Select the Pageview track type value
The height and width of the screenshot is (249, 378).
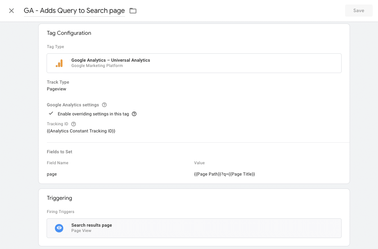point(56,89)
